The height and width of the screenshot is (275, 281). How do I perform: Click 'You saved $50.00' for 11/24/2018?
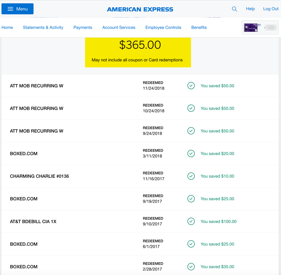[217, 86]
